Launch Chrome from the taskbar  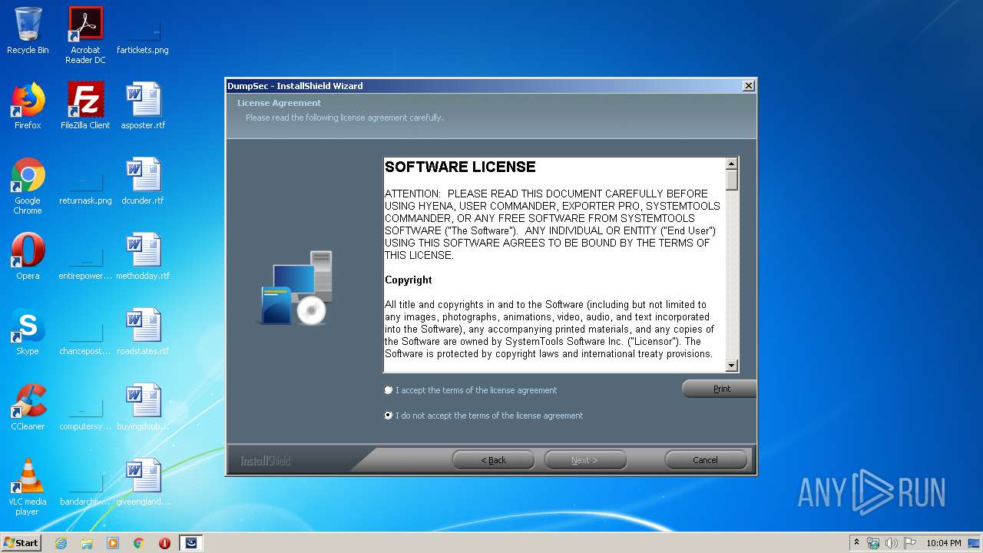pyautogui.click(x=139, y=543)
